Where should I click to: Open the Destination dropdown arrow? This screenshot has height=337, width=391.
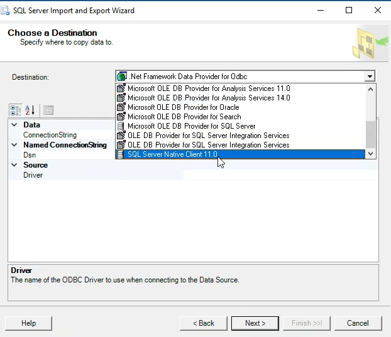point(370,77)
